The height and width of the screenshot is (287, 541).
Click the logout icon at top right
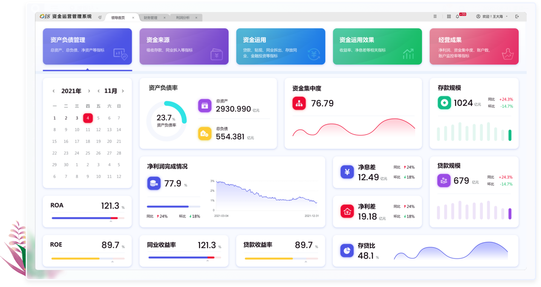(x=517, y=17)
